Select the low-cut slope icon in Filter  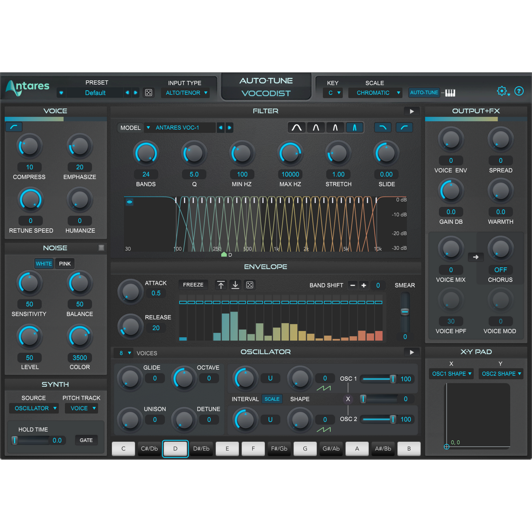(x=404, y=127)
